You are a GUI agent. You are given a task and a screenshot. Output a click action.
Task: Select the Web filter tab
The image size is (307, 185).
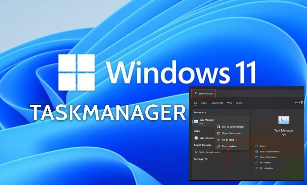tap(230, 103)
